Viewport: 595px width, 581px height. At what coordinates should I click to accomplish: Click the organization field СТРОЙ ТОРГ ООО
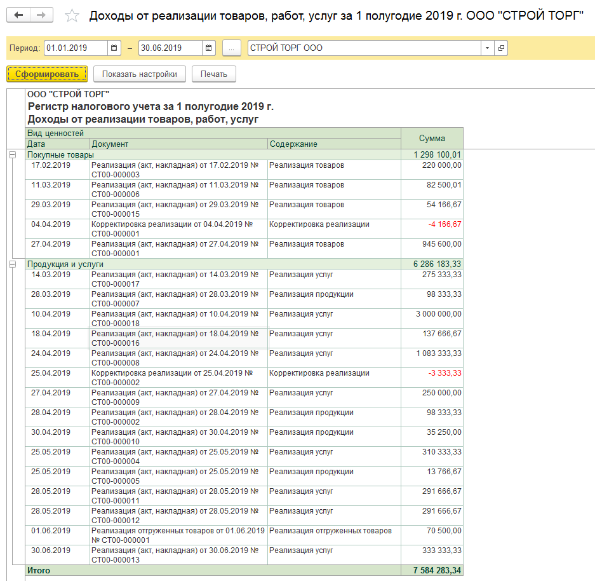click(364, 48)
